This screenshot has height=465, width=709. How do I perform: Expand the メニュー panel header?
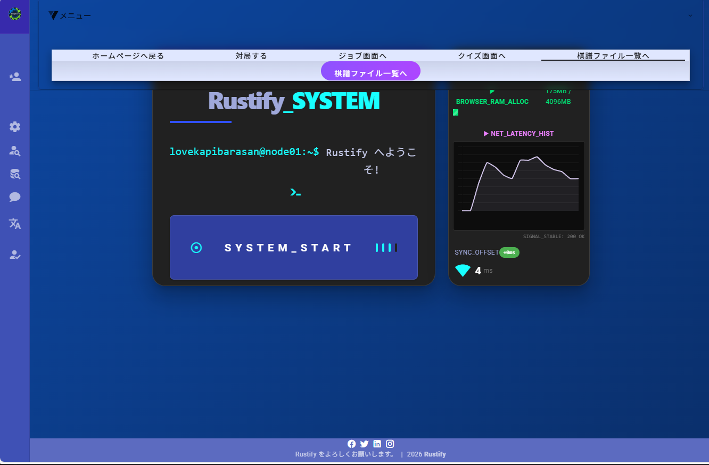[75, 16]
